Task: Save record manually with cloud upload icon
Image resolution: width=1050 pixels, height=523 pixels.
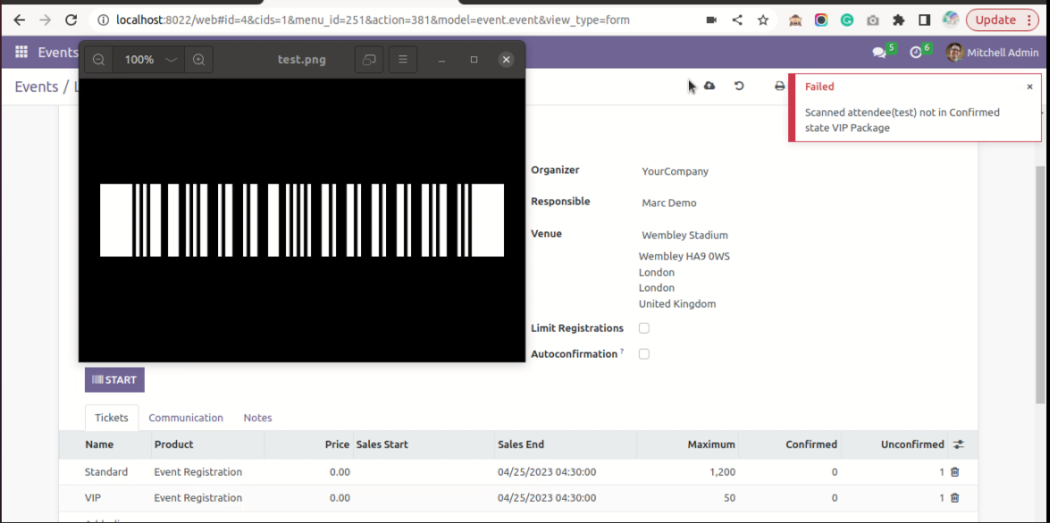Action: coord(710,86)
